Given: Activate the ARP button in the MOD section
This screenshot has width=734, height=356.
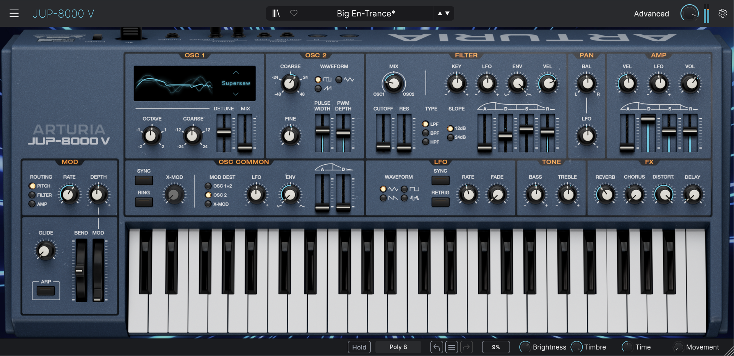Looking at the screenshot, I should 45,290.
